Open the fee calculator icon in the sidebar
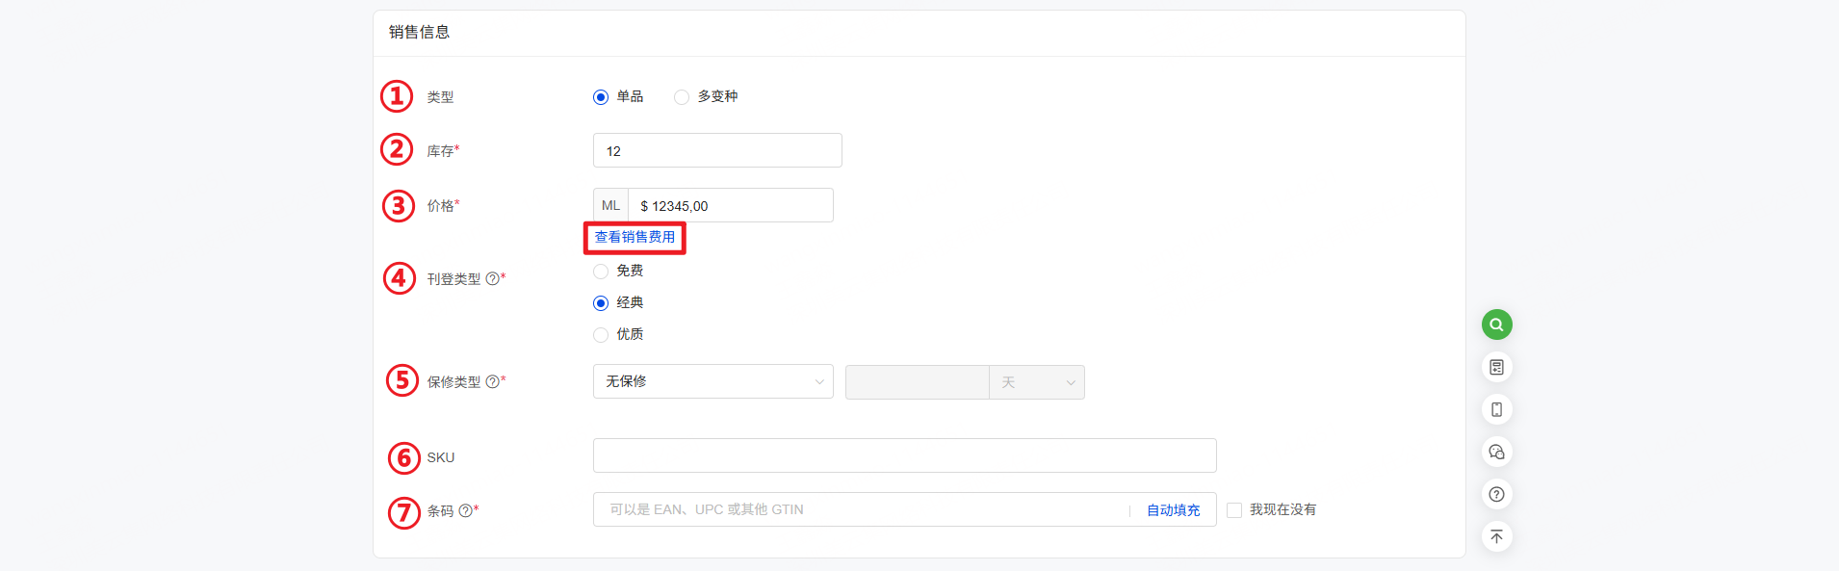 click(1495, 367)
